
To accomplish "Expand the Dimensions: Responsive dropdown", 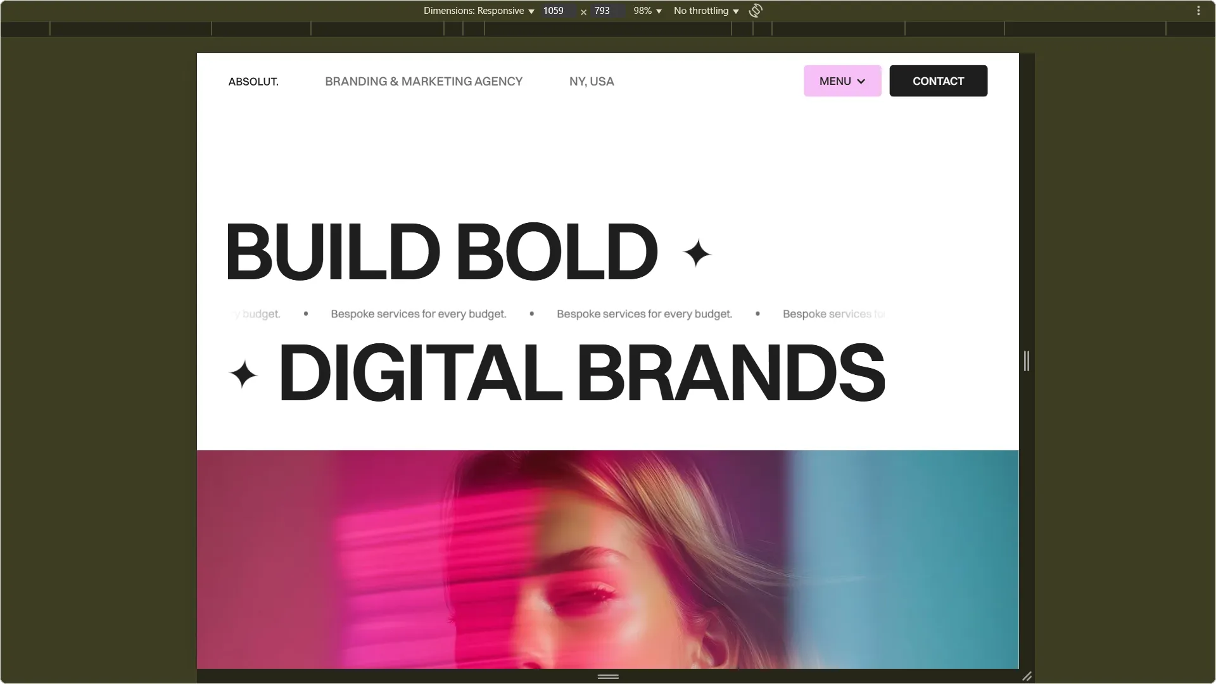I will [479, 11].
